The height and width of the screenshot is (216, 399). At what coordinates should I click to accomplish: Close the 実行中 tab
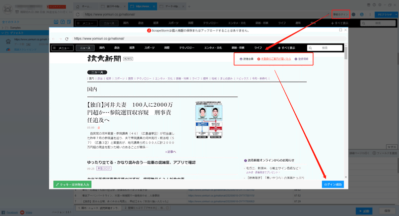[124, 6]
